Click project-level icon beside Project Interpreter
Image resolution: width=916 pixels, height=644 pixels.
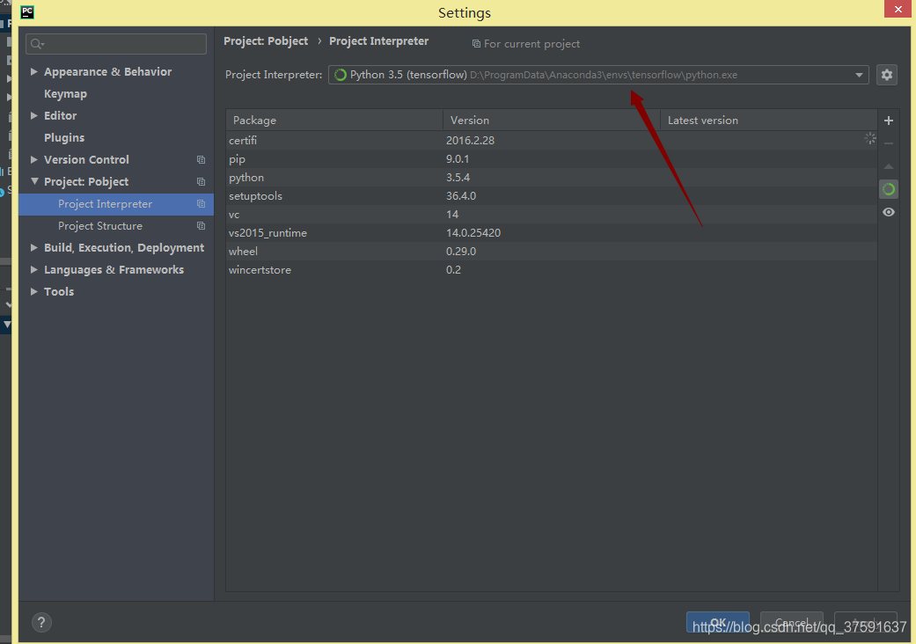pyautogui.click(x=201, y=204)
